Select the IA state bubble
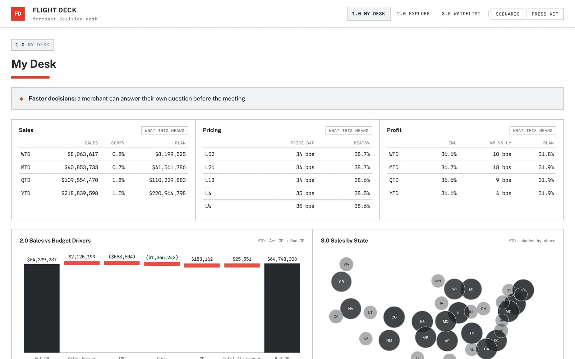 click(x=441, y=303)
